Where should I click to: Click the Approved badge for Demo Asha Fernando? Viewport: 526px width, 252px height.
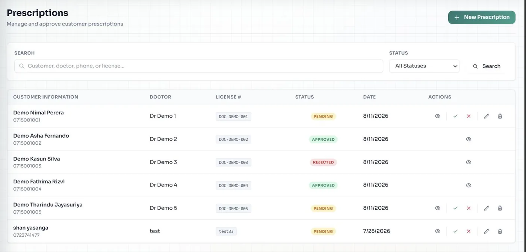(x=323, y=139)
